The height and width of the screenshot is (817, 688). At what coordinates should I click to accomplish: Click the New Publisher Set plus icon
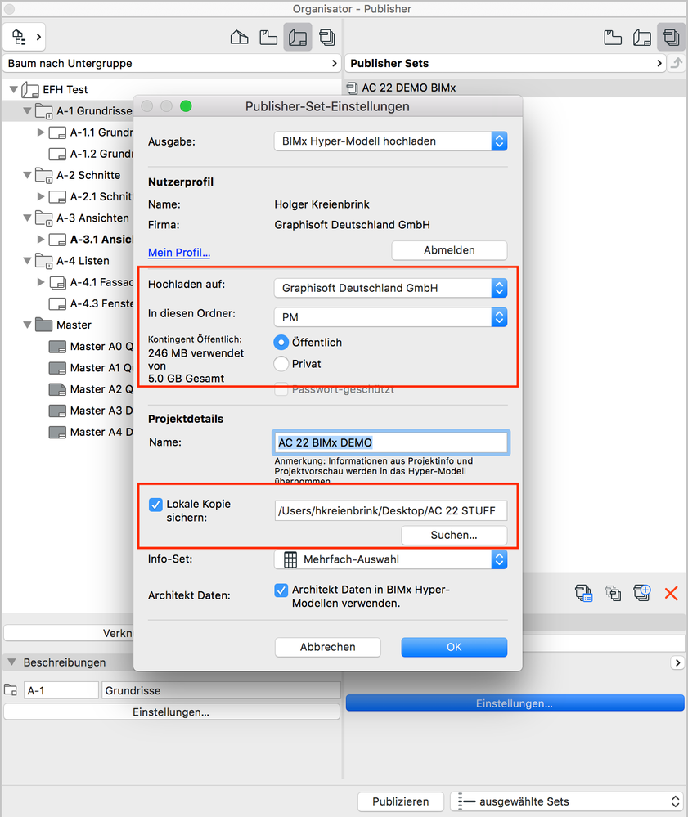pos(642,593)
